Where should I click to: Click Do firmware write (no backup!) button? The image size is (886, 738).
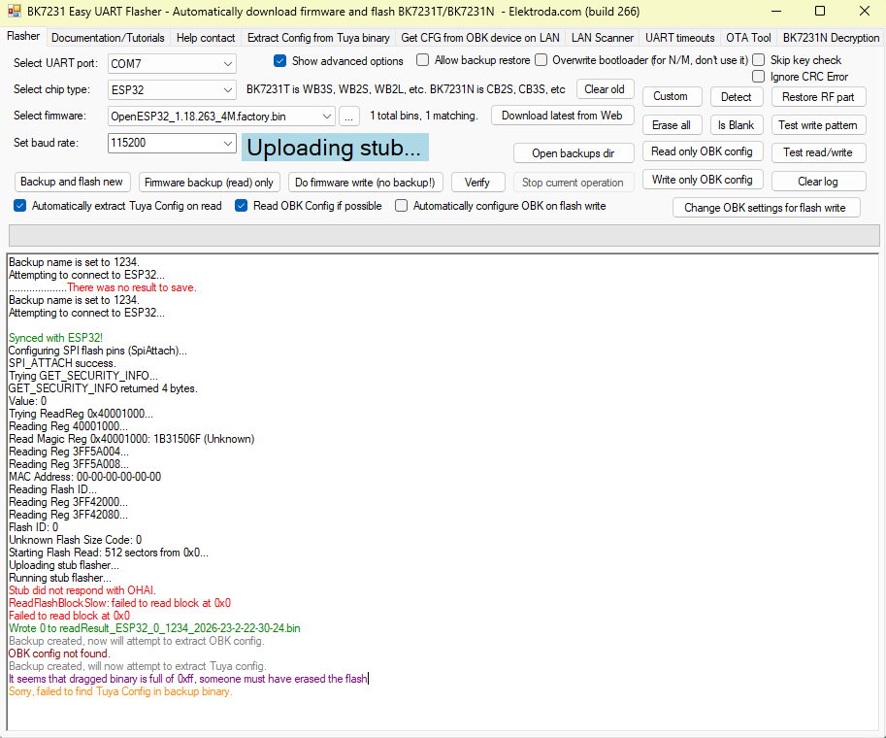coord(365,183)
